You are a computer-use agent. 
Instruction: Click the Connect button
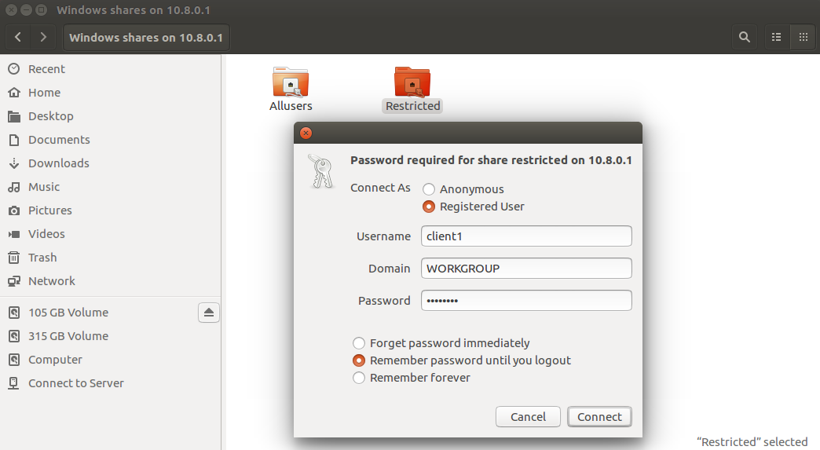coord(599,416)
